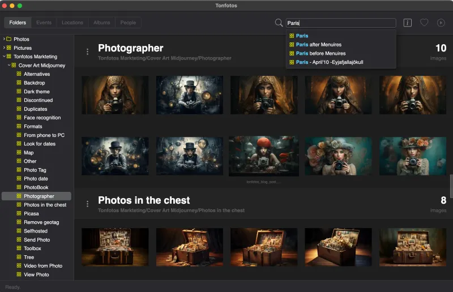Click the icon beside Toolbox folder
The width and height of the screenshot is (453, 292).
coord(19,248)
